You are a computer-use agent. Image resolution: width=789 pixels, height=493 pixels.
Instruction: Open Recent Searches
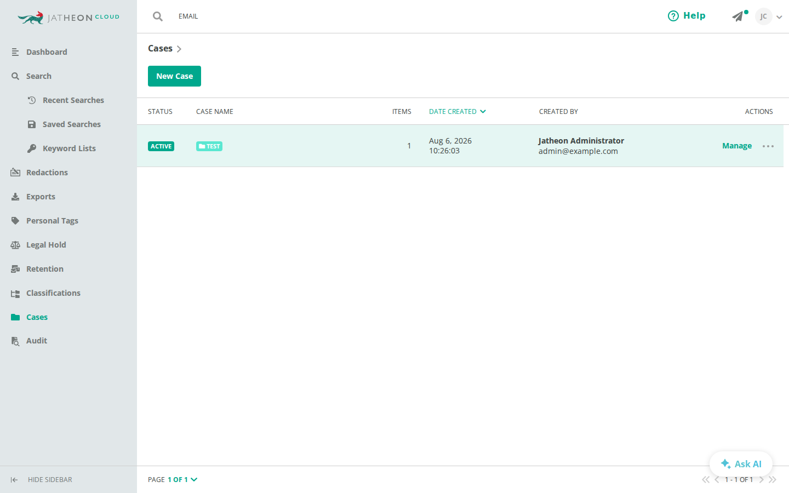[73, 100]
